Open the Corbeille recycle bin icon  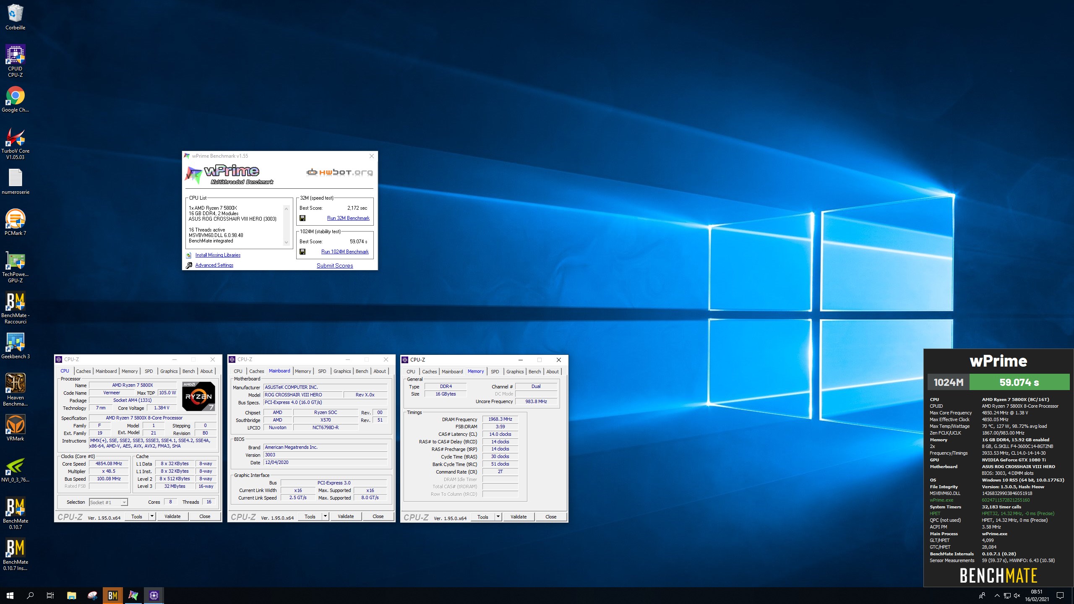pos(15,17)
